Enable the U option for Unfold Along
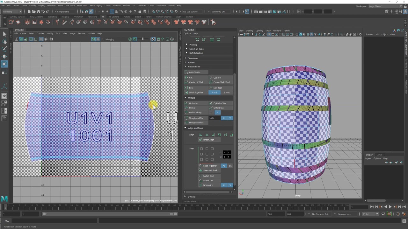 [211, 113]
